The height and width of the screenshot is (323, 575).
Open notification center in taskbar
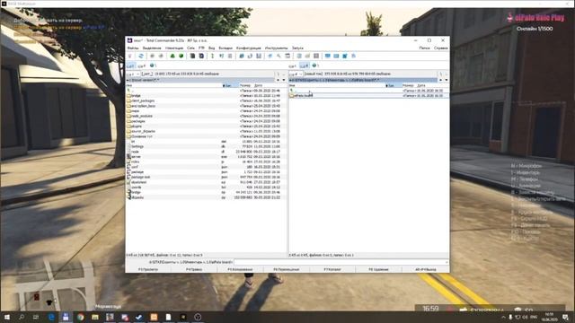pyautogui.click(x=565, y=317)
